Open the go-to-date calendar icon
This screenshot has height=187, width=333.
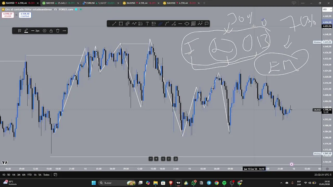point(55,175)
